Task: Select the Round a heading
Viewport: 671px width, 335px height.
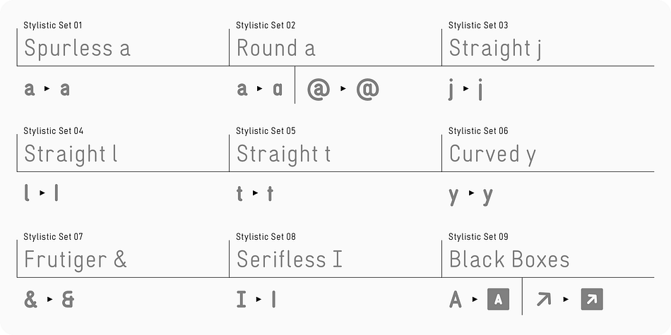Action: pos(276,48)
